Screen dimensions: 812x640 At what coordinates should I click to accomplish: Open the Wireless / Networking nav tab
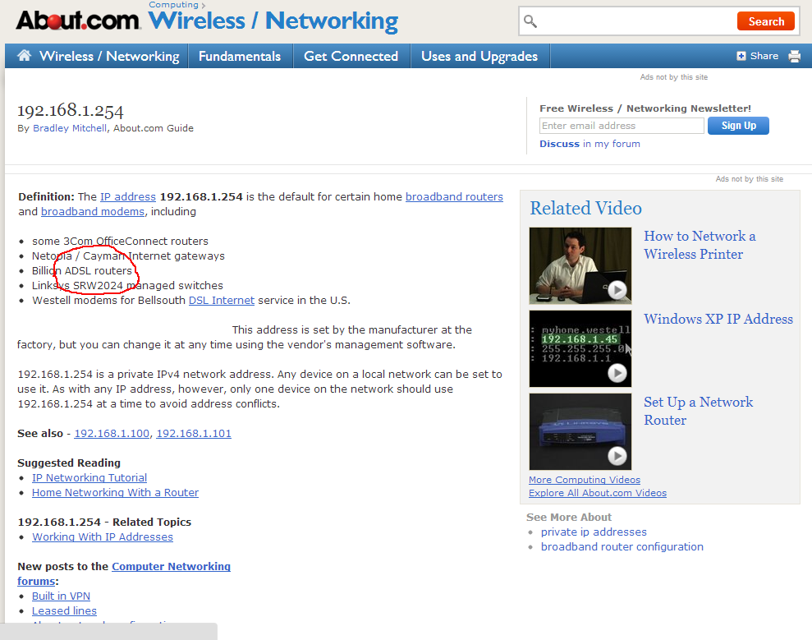tap(109, 56)
